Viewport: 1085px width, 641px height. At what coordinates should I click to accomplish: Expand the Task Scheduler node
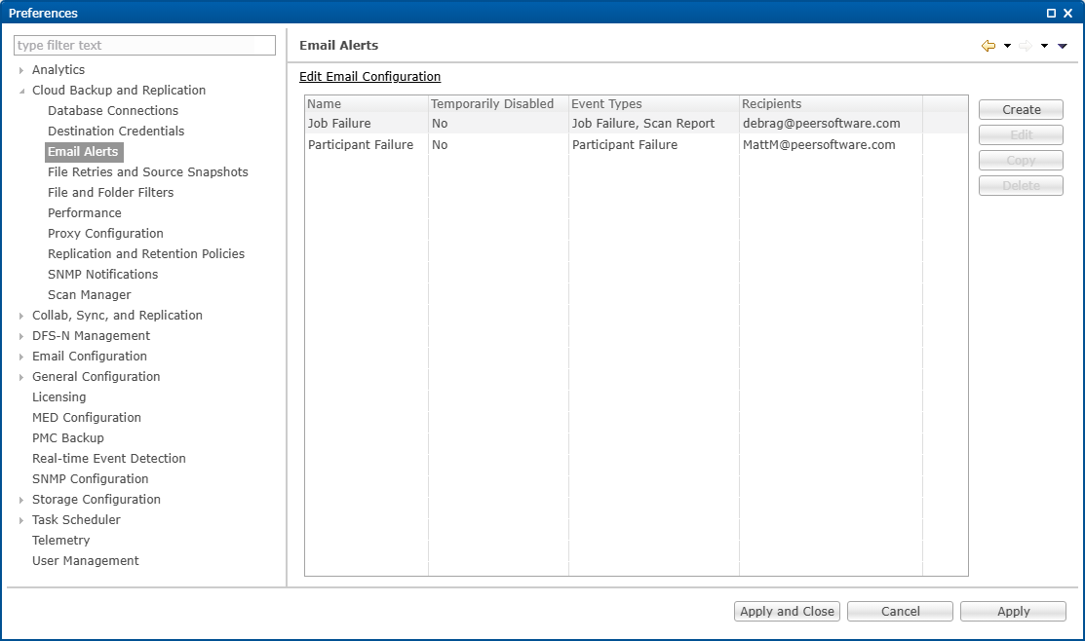[21, 520]
